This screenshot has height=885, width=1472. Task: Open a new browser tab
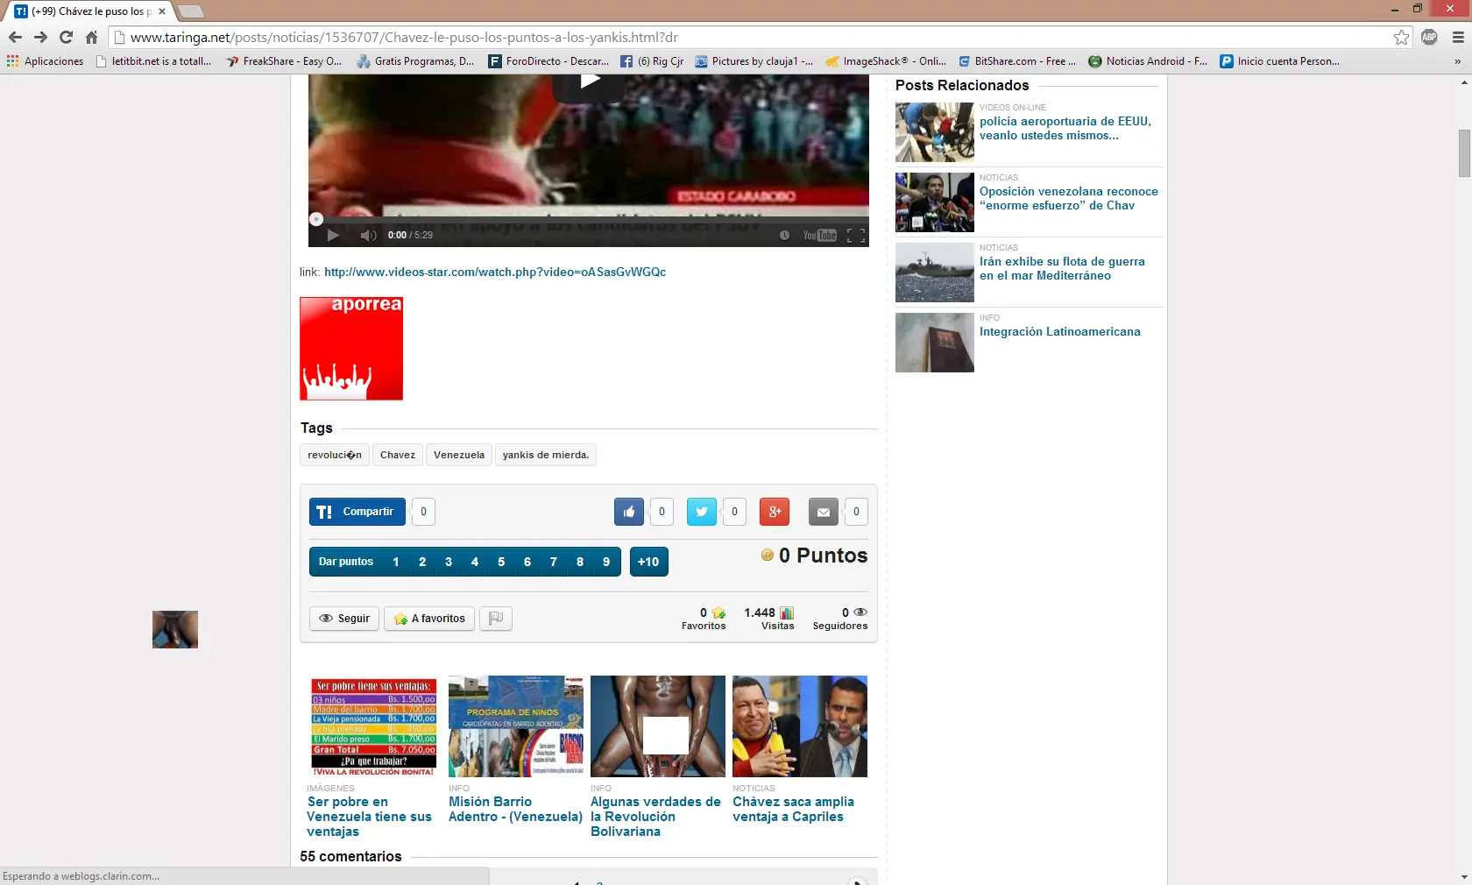tap(191, 11)
